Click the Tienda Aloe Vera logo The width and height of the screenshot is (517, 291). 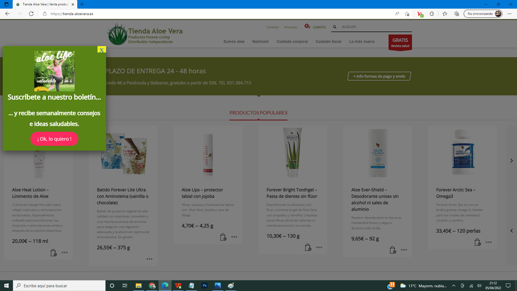(x=145, y=34)
